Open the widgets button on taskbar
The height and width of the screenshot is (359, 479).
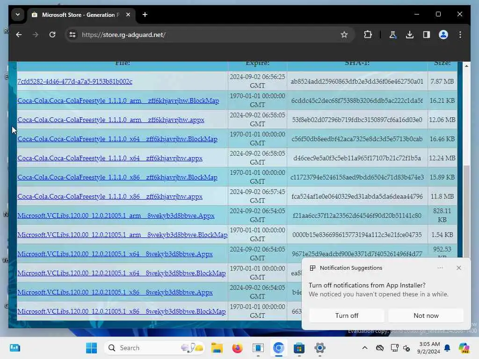[15, 348]
